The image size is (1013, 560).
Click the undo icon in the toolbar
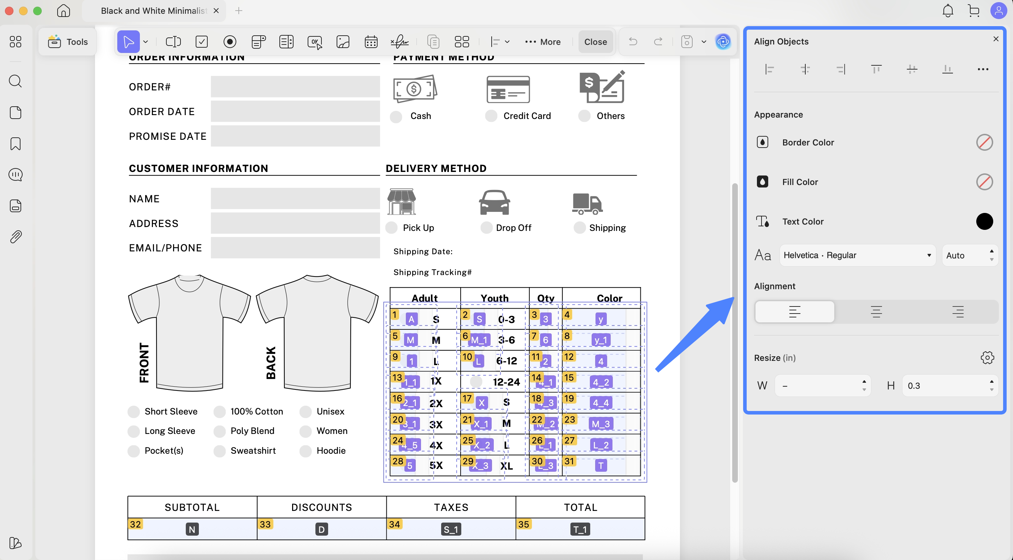point(633,42)
